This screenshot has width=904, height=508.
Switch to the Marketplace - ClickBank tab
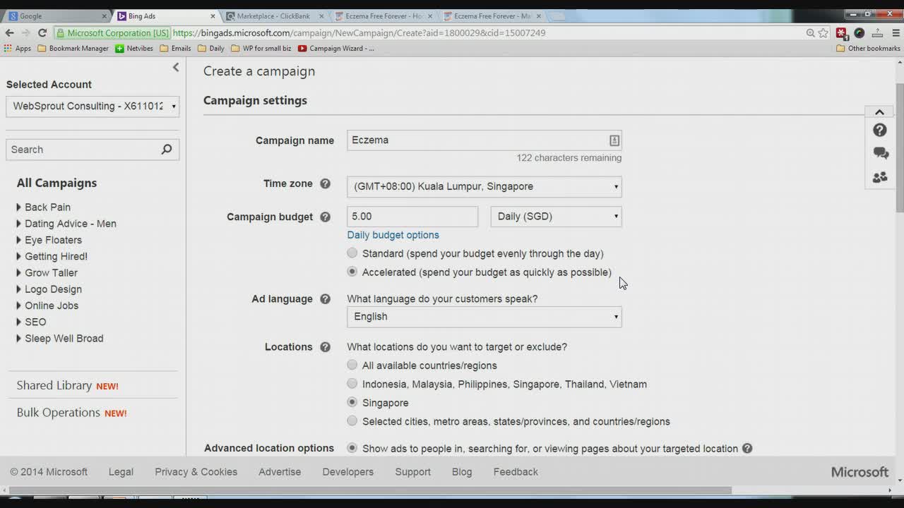point(273,16)
